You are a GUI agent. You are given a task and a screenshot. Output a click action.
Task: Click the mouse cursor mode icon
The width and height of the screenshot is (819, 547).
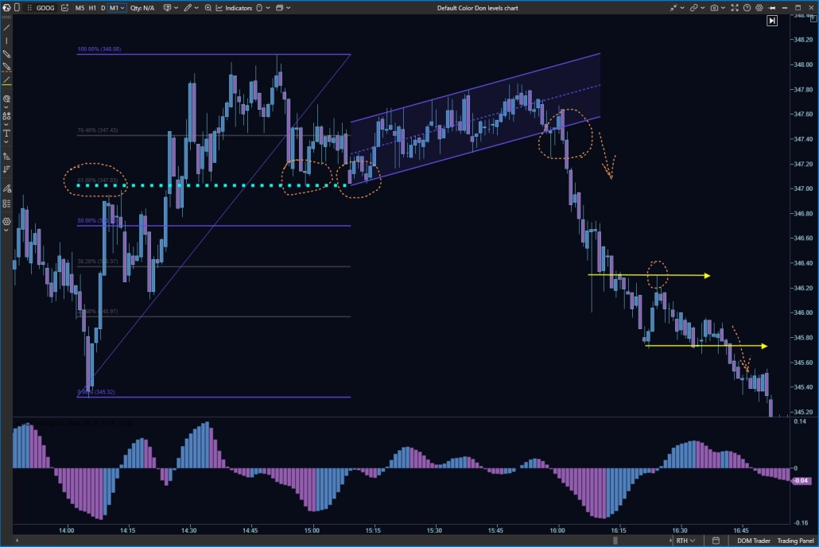click(259, 8)
